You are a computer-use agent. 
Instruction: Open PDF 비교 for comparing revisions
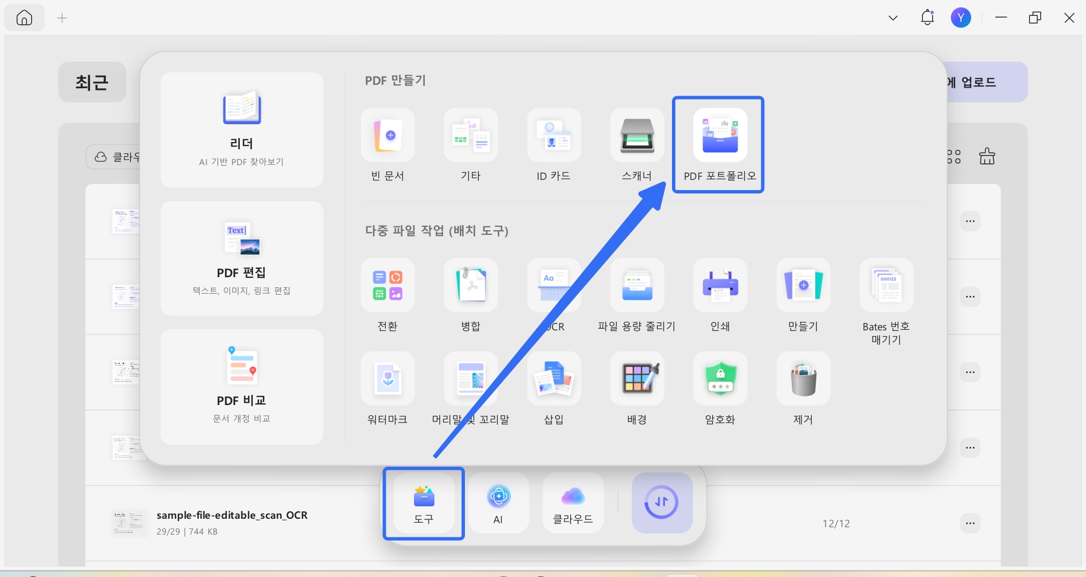point(242,387)
